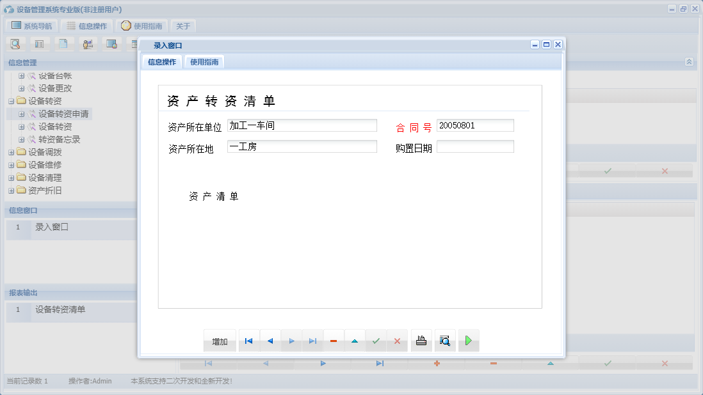Screen dimensions: 703x395
Task: Go to the previous record
Action: point(270,341)
